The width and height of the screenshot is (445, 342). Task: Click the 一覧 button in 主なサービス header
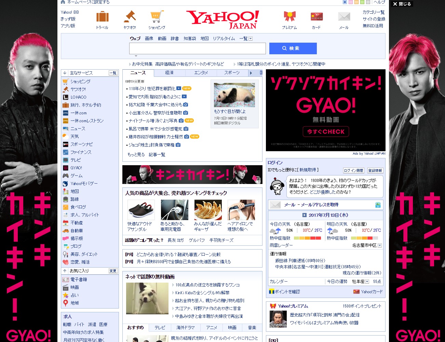(x=113, y=73)
